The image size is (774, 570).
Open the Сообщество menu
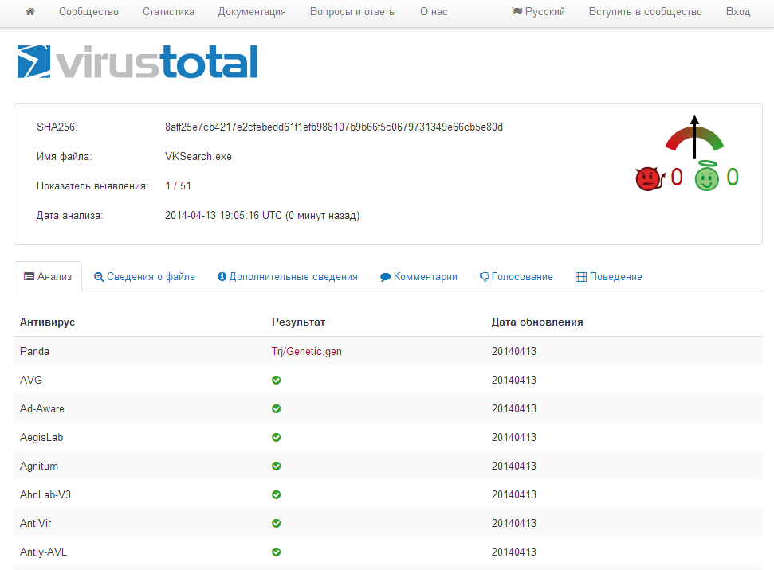(x=88, y=12)
